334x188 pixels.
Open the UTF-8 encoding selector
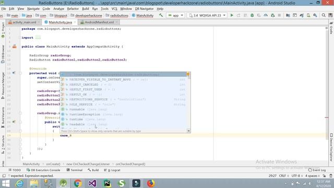point(297,176)
